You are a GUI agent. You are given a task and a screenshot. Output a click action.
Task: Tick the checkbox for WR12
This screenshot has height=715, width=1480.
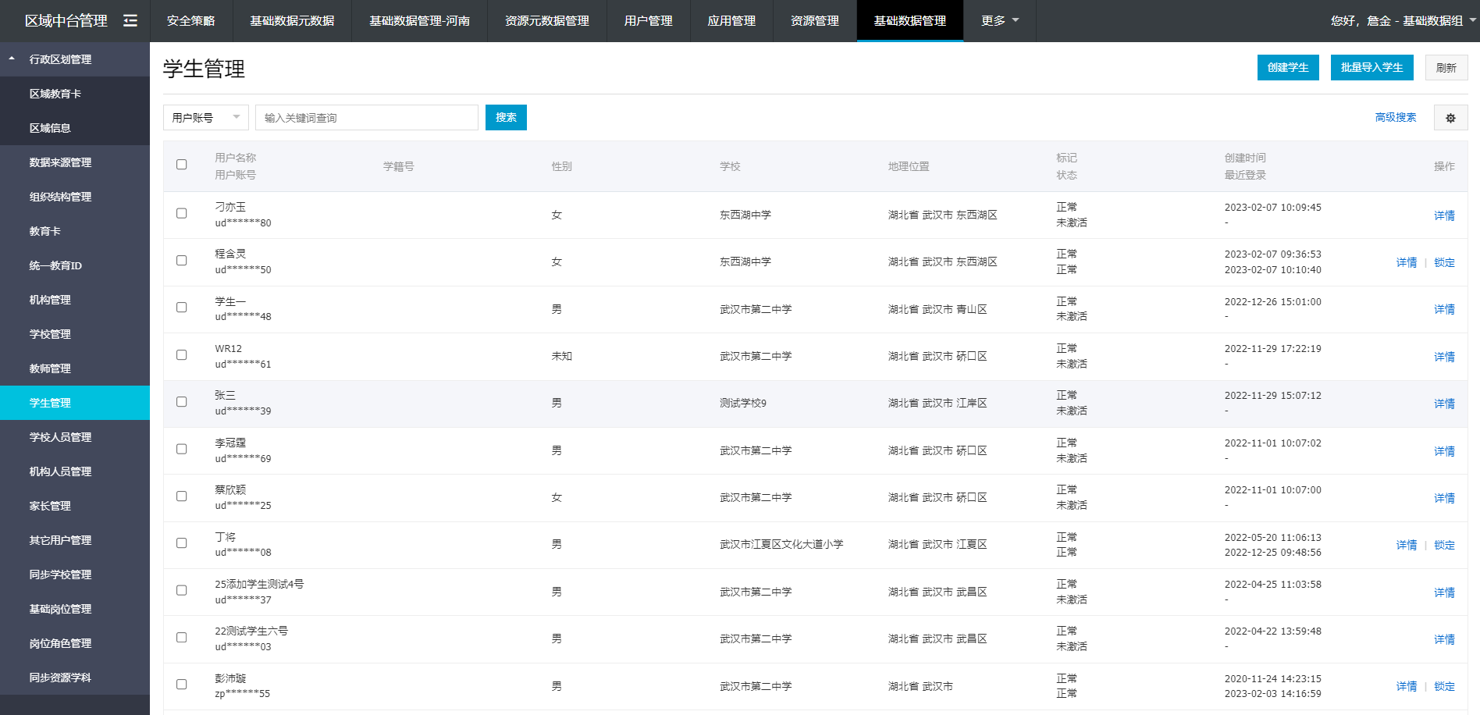coord(182,354)
